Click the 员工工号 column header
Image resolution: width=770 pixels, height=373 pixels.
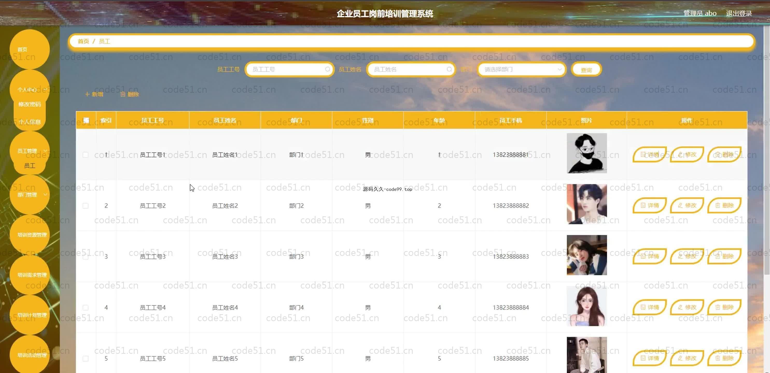click(152, 120)
